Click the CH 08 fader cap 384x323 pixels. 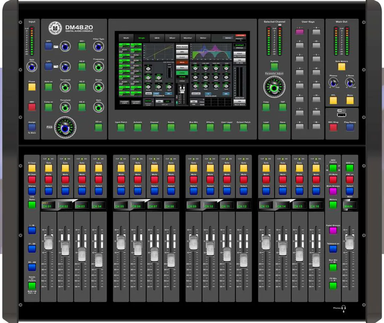[x=171, y=261]
